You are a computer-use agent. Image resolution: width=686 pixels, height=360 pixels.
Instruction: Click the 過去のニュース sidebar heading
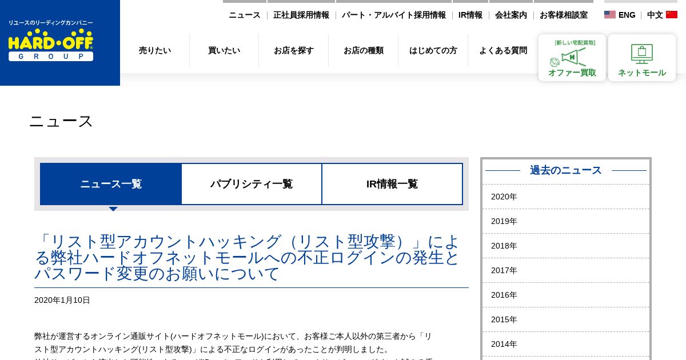[x=566, y=170]
